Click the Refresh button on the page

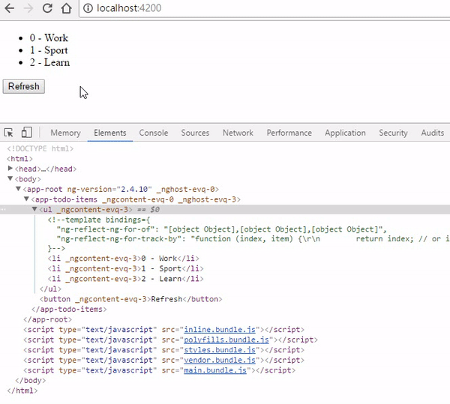[24, 86]
